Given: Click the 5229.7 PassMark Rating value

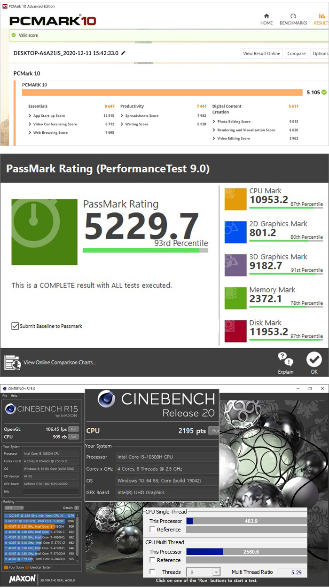Looking at the screenshot, I should click(x=141, y=225).
